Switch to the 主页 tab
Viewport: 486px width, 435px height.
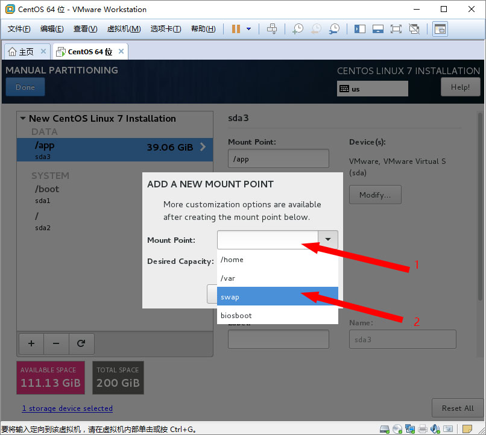click(21, 52)
